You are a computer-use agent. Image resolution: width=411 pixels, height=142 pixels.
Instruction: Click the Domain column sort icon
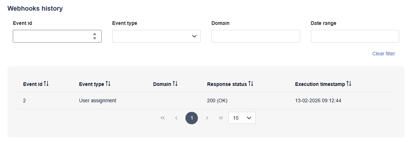point(175,84)
